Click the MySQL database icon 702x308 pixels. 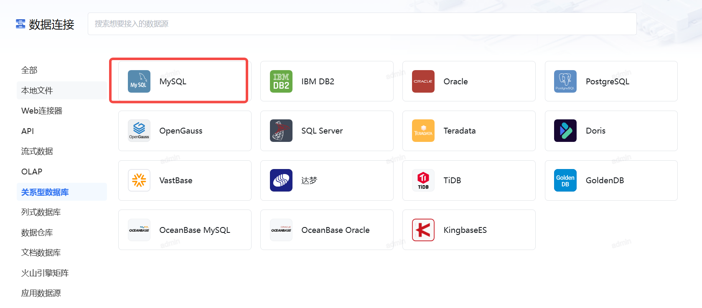coord(139,81)
